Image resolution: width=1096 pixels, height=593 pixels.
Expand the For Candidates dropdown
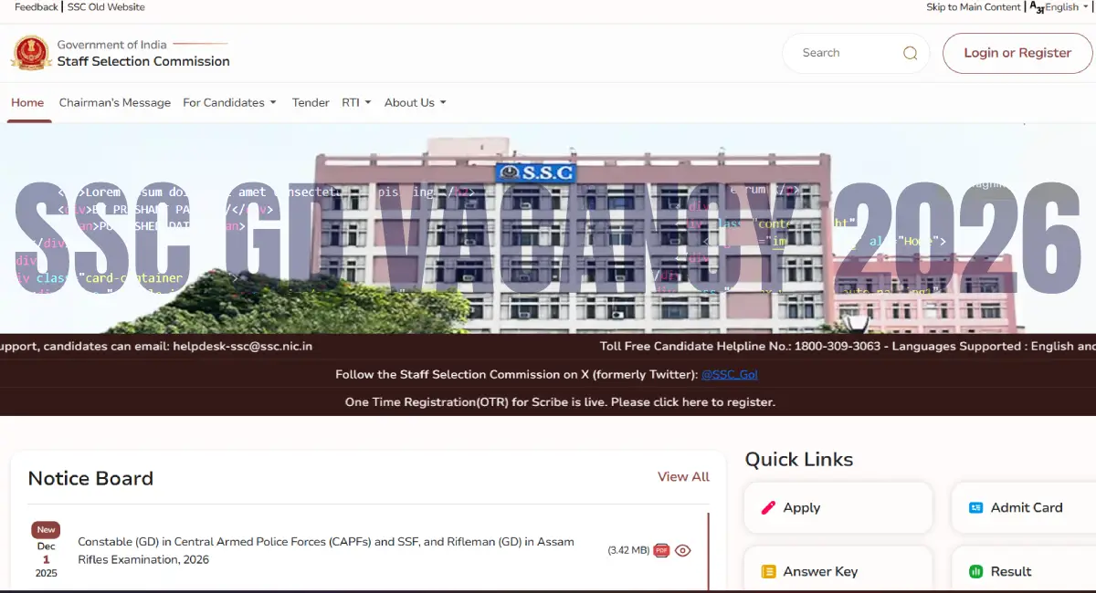coord(229,102)
